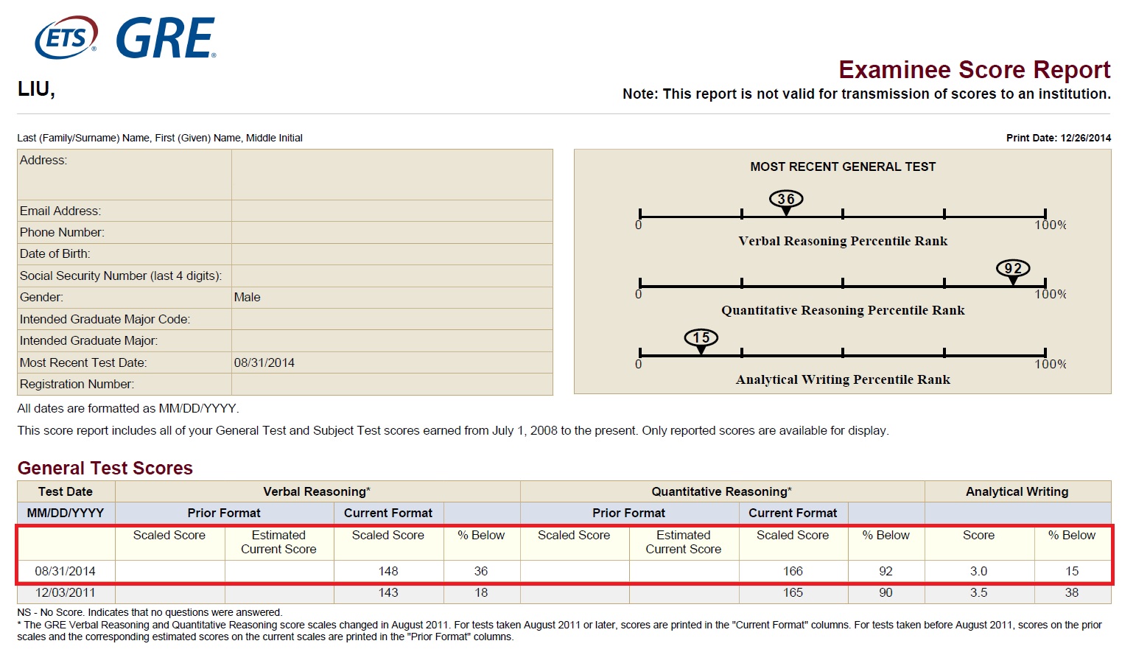Click the quantitative scaled score 165
The image size is (1122, 652).
pyautogui.click(x=793, y=592)
